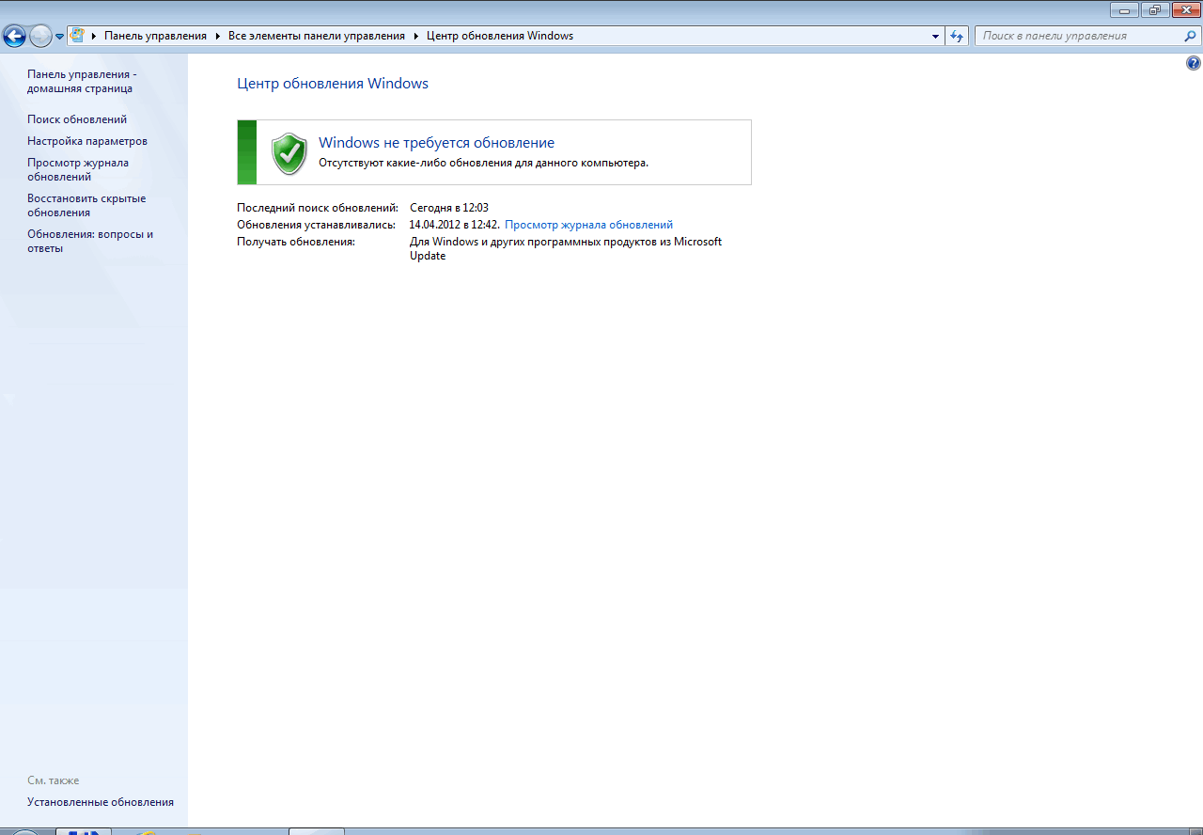Viewport: 1203px width, 835px height.
Task: Click the '14.04.2012 в 12:42.' install date
Action: 454,225
